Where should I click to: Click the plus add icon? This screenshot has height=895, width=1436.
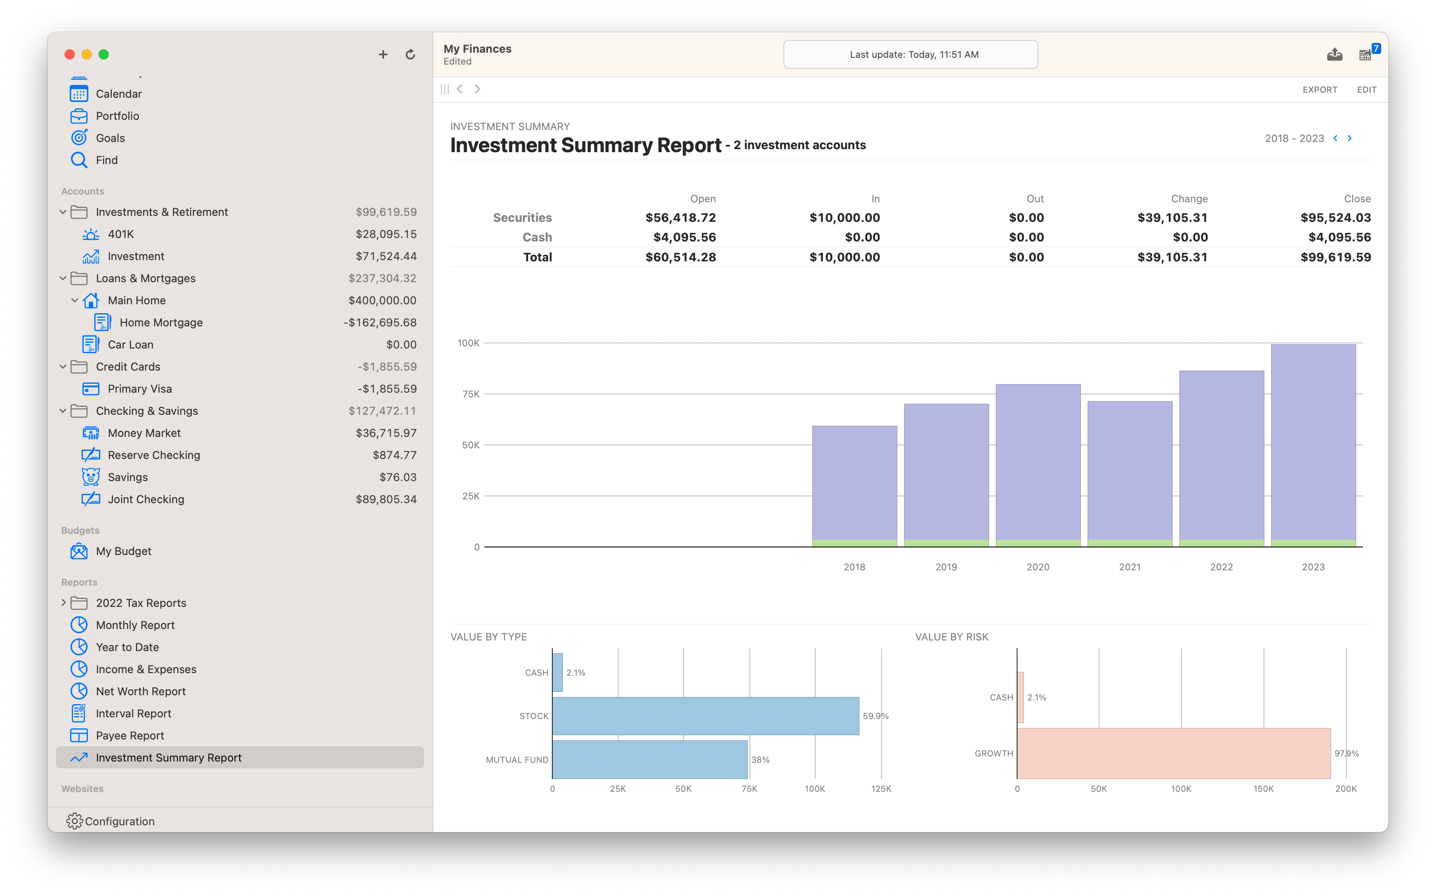click(x=383, y=54)
